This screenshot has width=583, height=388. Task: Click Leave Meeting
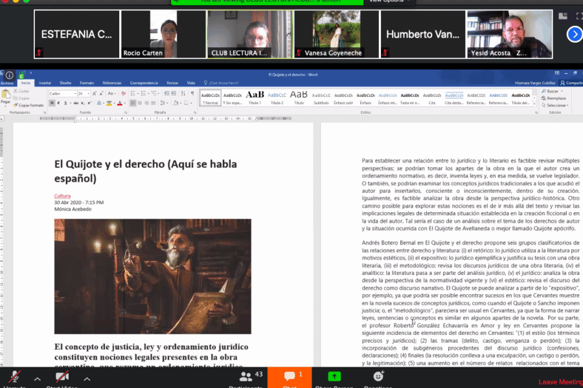pos(560,382)
